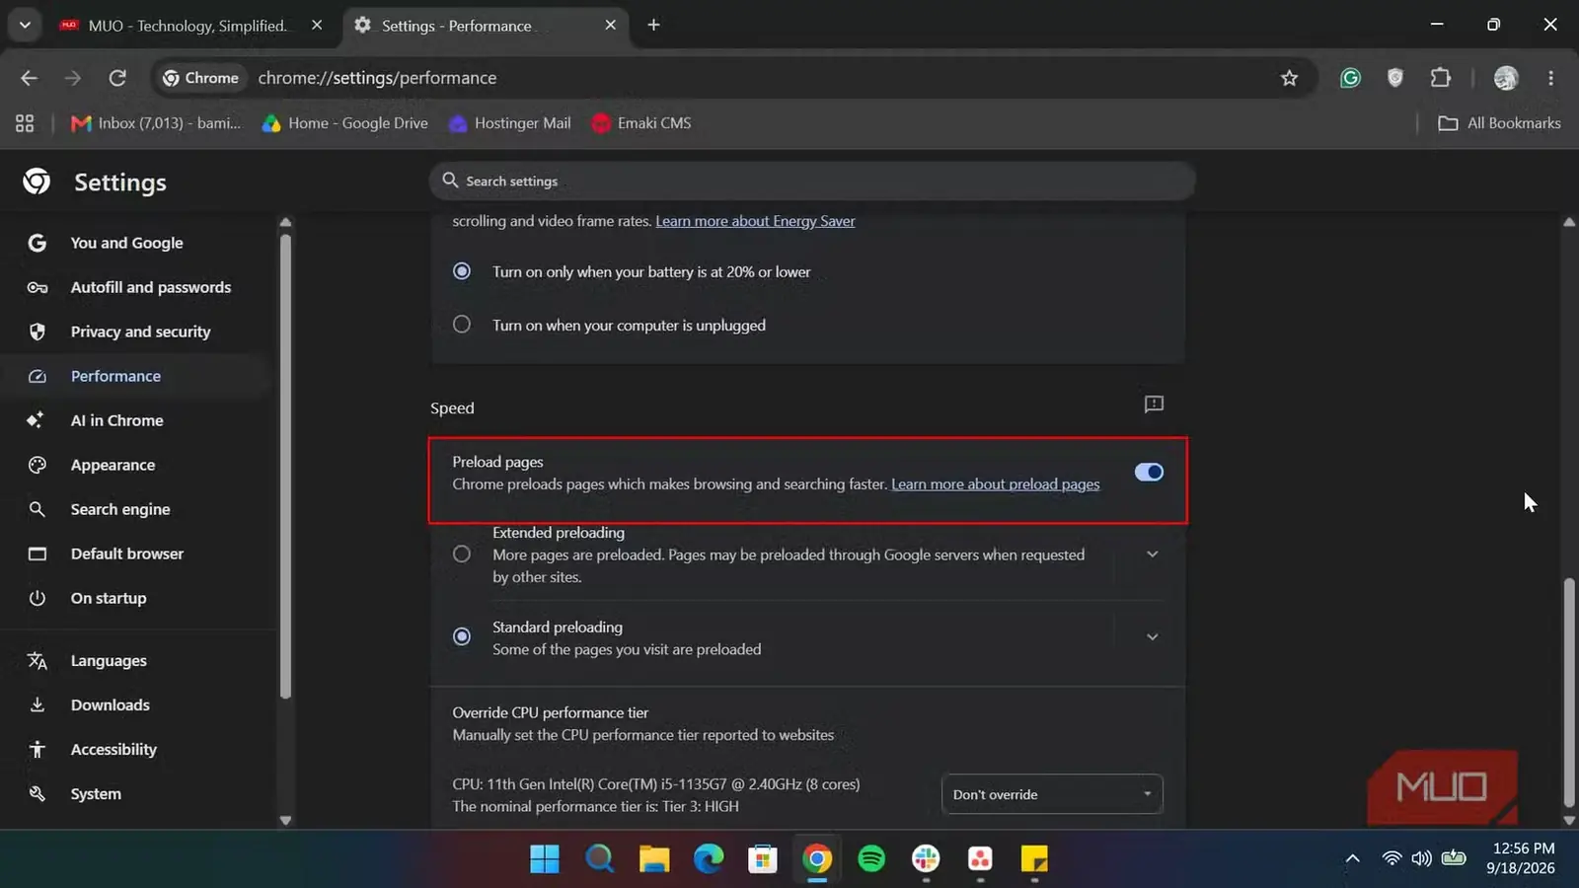Viewport: 1579px width, 888px height.
Task: Click the Search settings field
Action: 812,181
